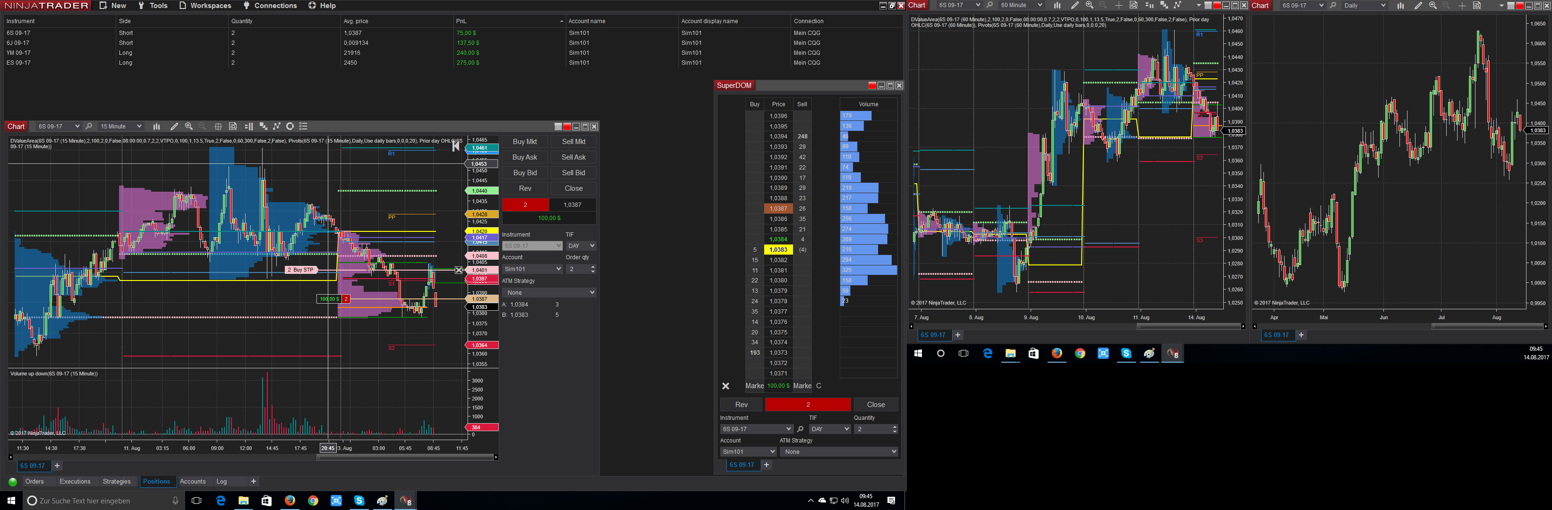Show the data box in the Daily chart
The image size is (1552, 510).
[x=1477, y=5]
